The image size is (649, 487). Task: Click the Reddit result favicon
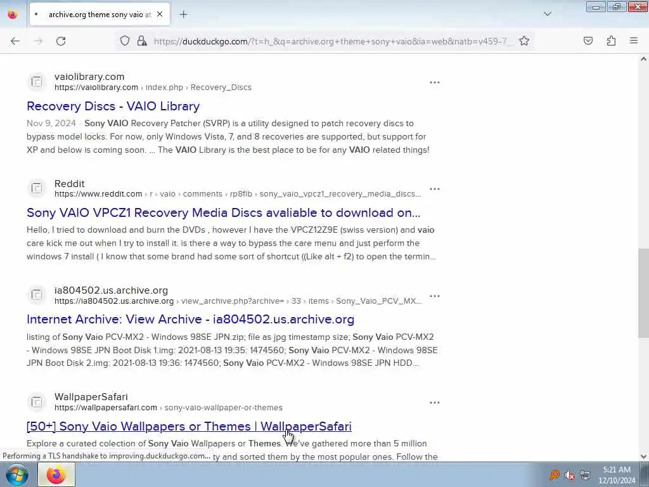pyautogui.click(x=36, y=188)
